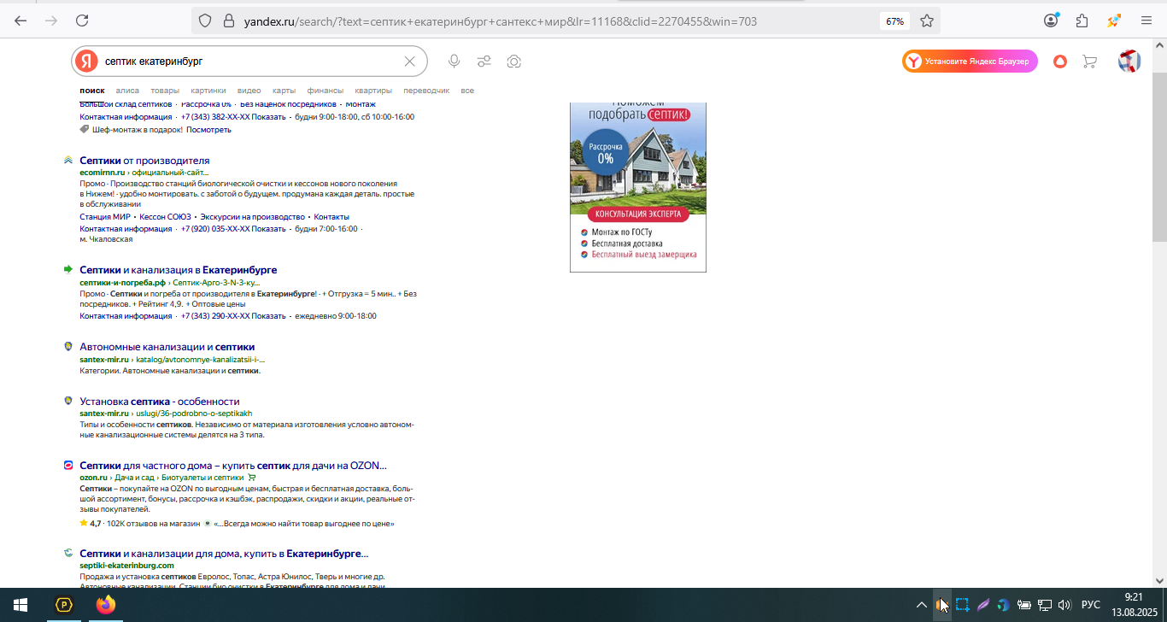Switch input language РУС indicator

(1091, 605)
